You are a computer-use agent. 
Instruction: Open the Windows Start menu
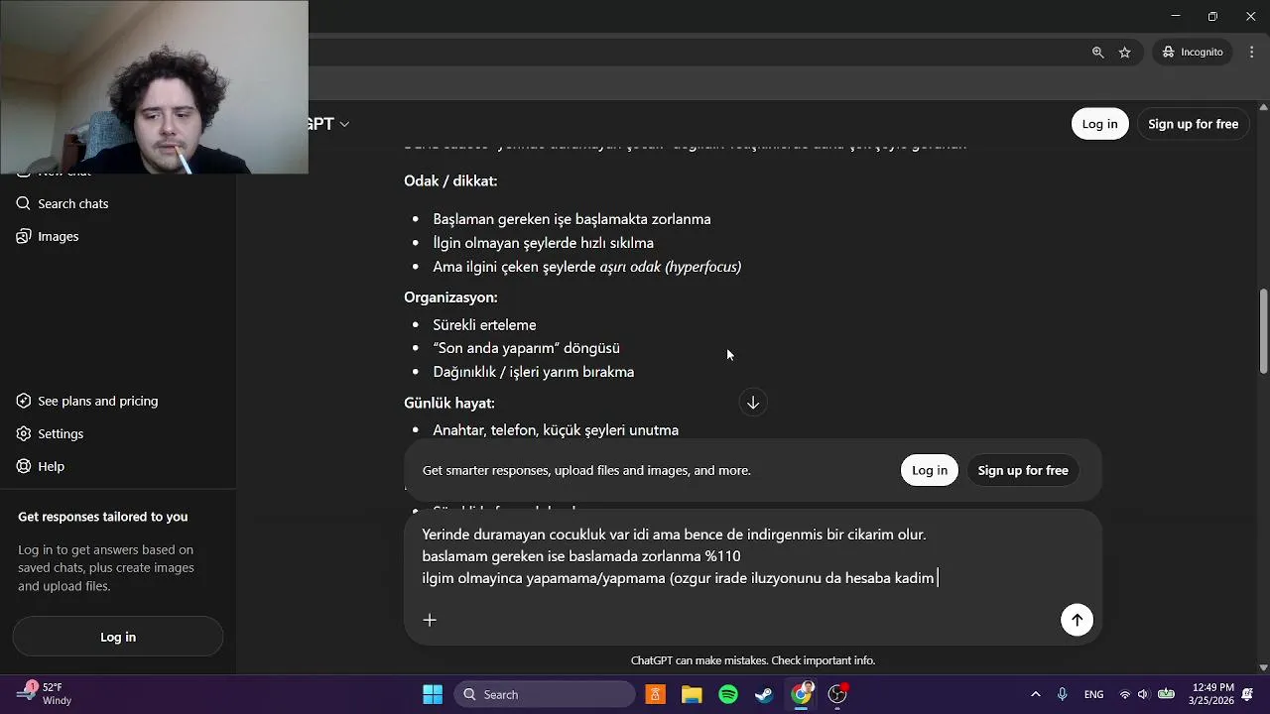pos(433,694)
